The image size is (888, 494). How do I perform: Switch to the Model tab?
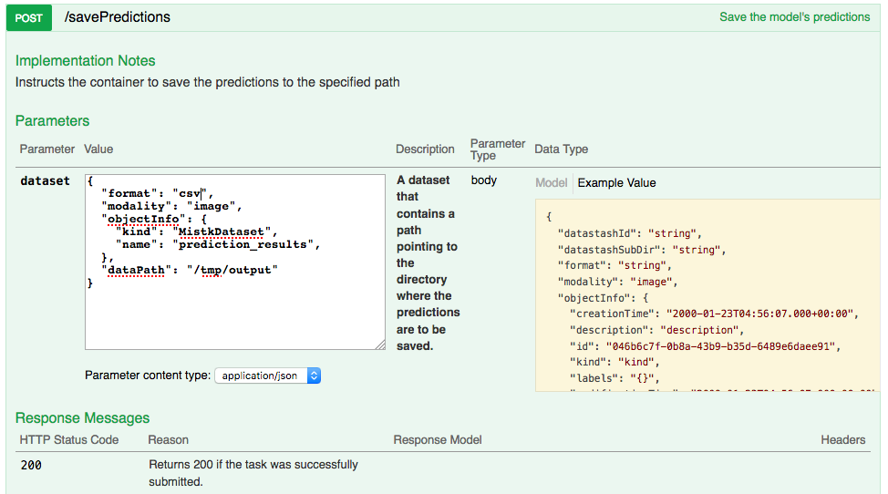551,182
